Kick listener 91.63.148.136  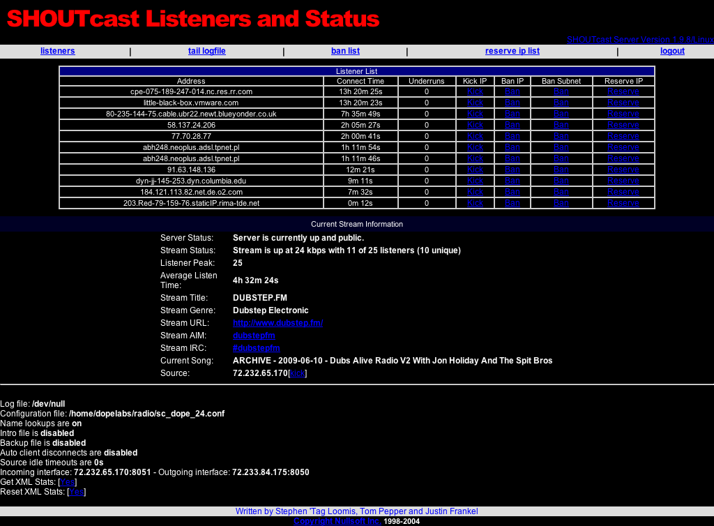(x=475, y=170)
